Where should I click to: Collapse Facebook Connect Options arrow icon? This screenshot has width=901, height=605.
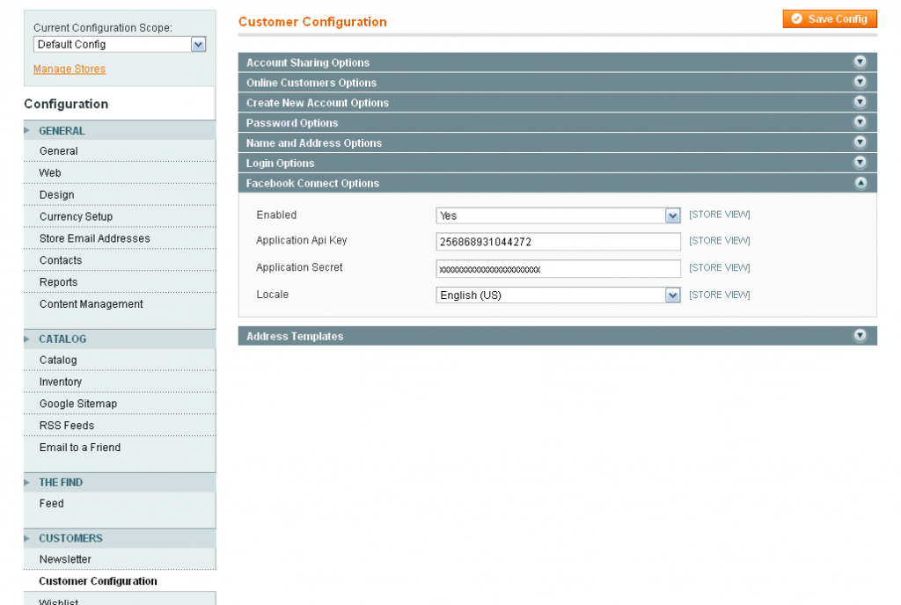coord(861,183)
